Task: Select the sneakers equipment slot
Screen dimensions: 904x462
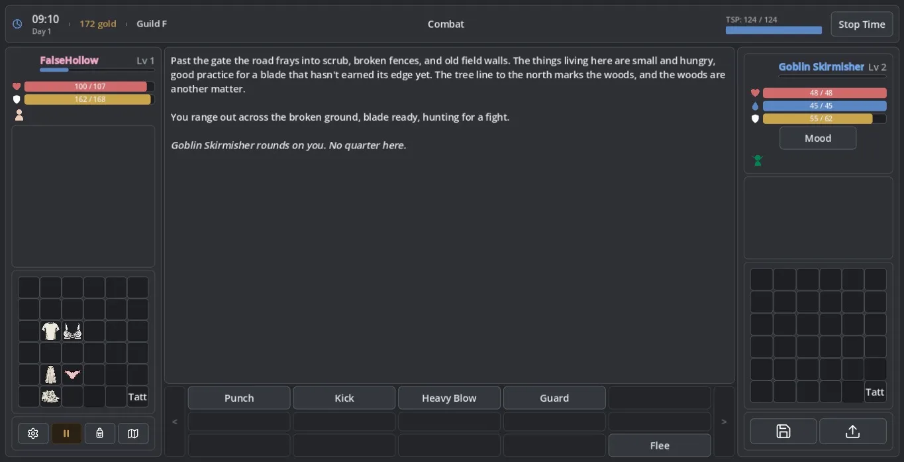Action: 50,397
